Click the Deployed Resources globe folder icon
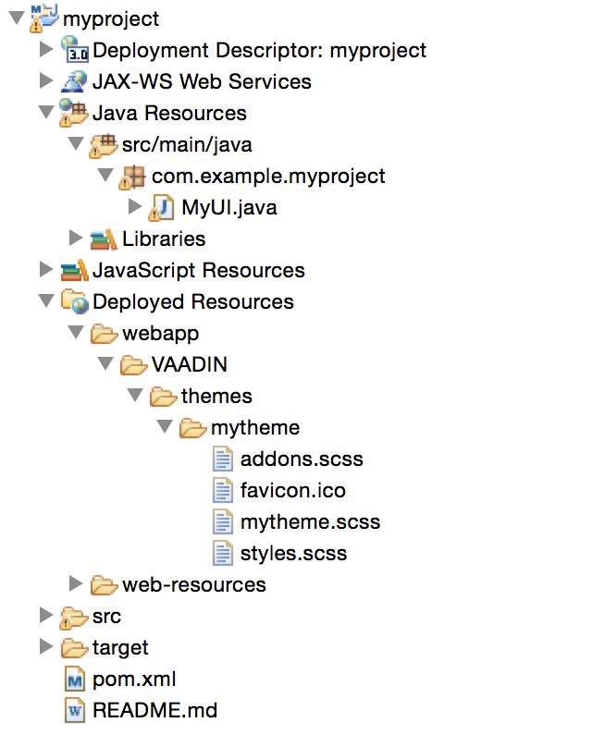Viewport: 605px width, 735px height. [75, 301]
